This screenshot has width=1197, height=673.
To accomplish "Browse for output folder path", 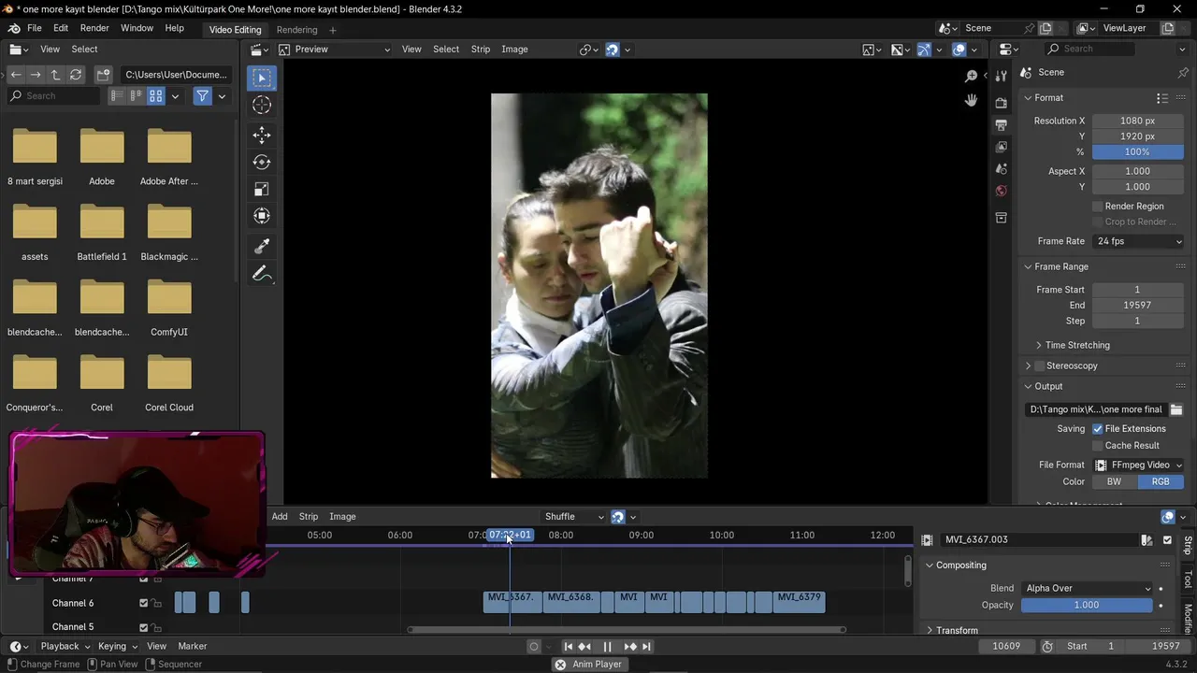I will coord(1176,409).
